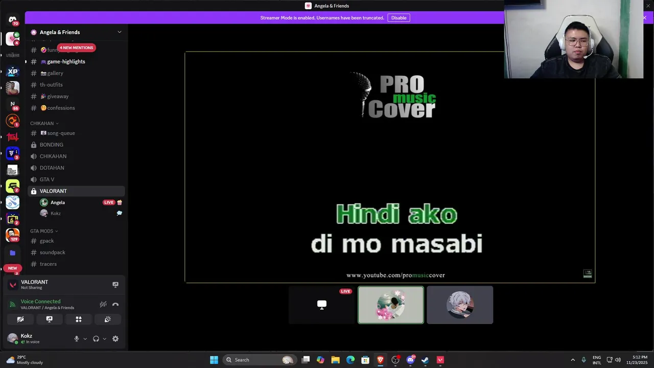Open File Explorer from taskbar

335,360
